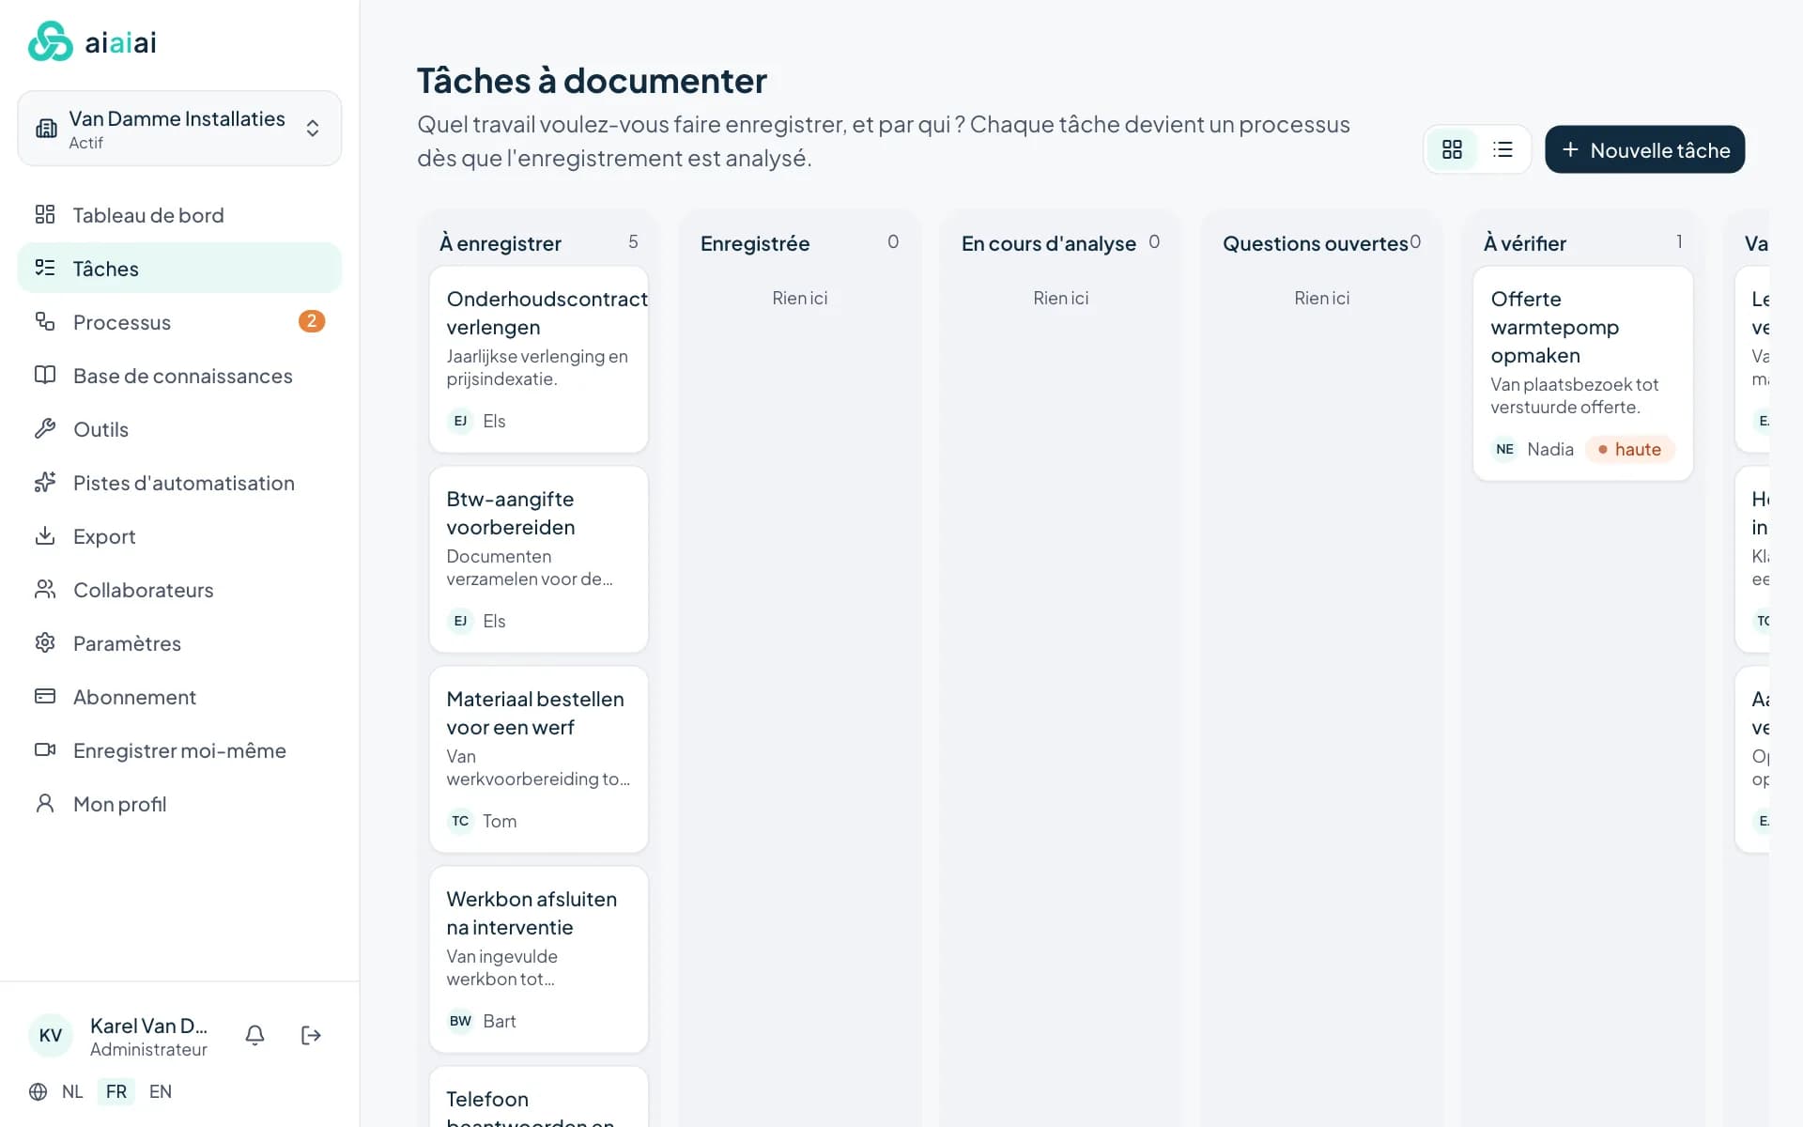The image size is (1803, 1127).
Task: Click the orange Processus badge showing 2
Action: coord(312,321)
